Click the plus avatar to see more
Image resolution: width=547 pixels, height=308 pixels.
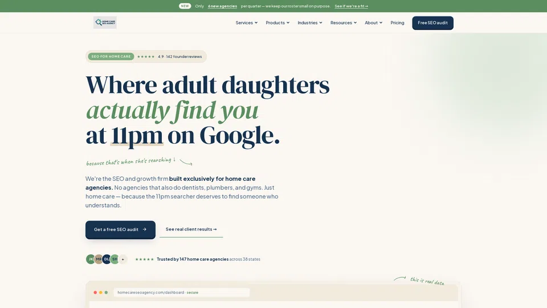[123, 260]
